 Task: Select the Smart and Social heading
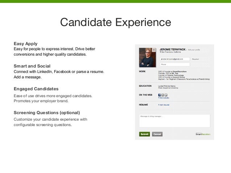point(32,66)
